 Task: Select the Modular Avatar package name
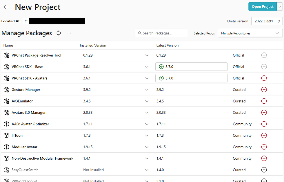(x=24, y=147)
